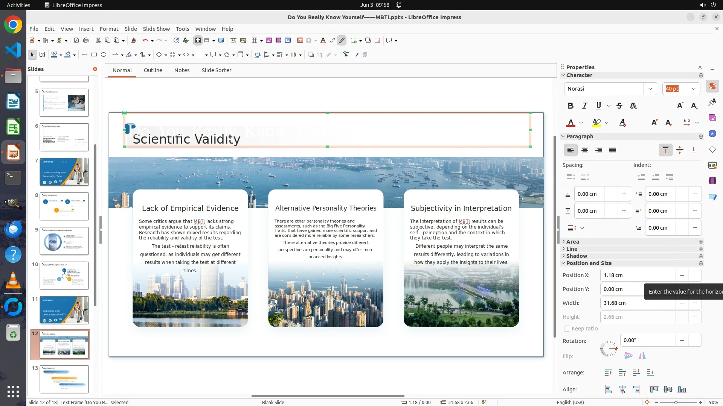Select the Ellipse drawing tool
Screen dimensions: 723x406
[104, 55]
